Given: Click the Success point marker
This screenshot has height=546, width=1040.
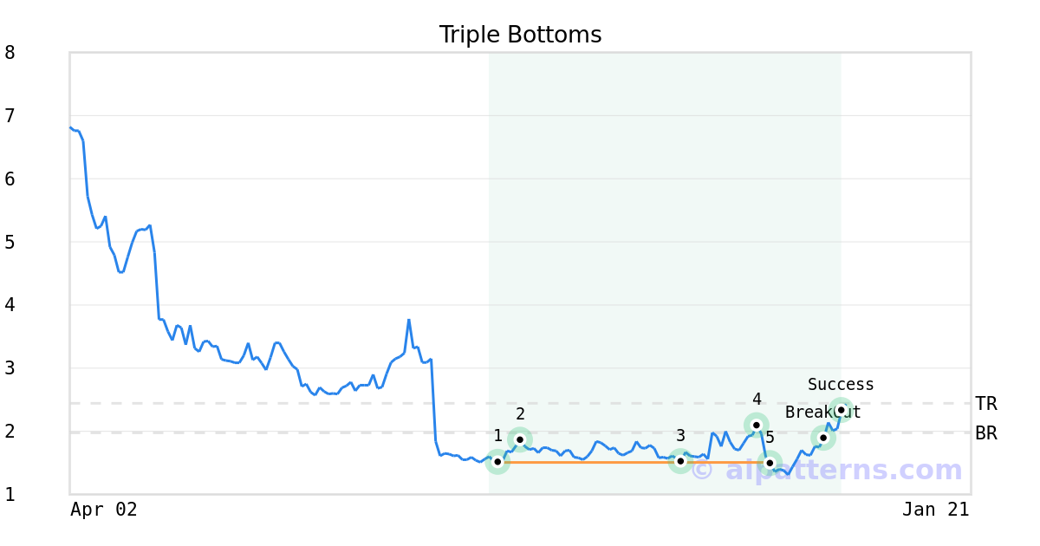Looking at the screenshot, I should click(x=841, y=410).
